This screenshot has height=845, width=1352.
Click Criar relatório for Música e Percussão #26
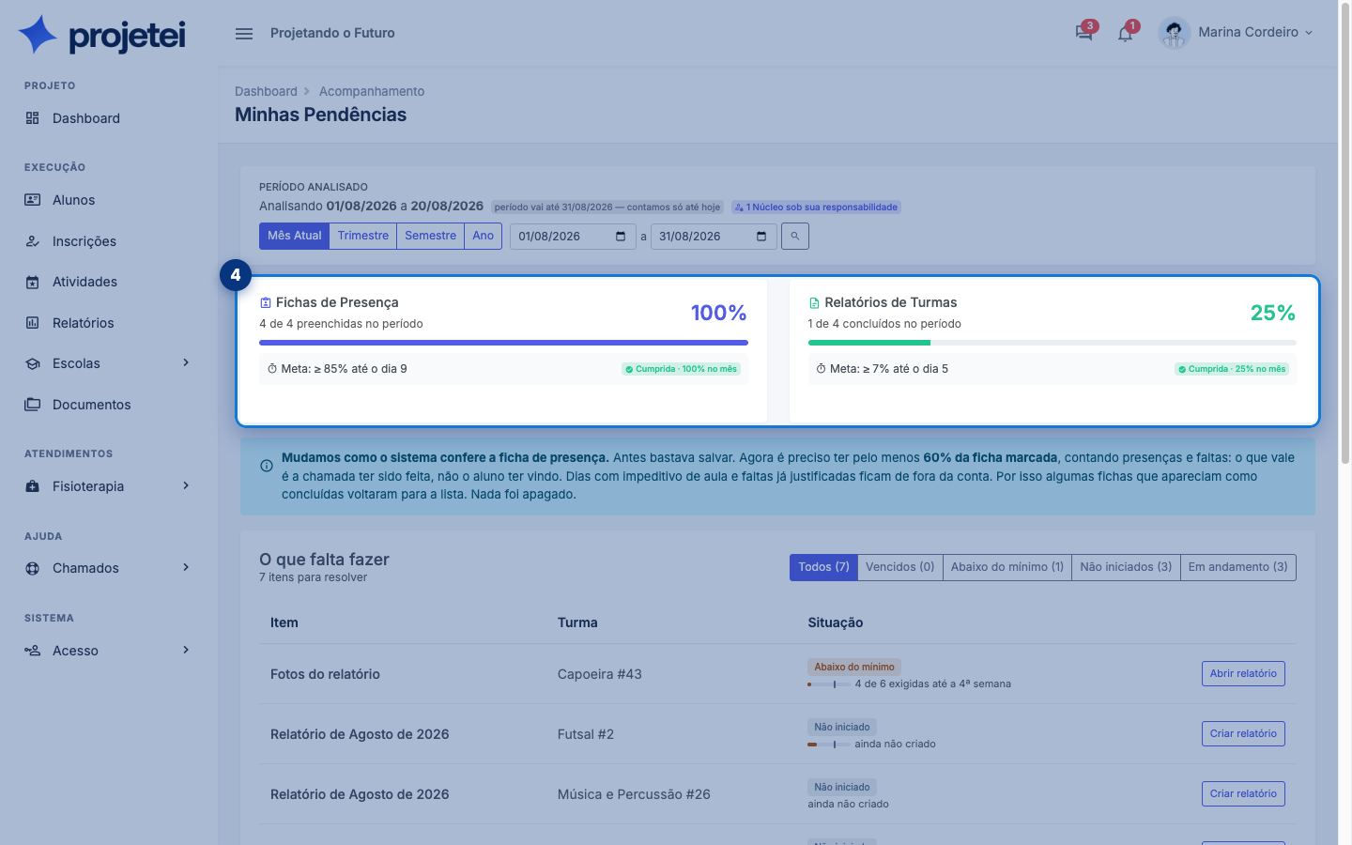pyautogui.click(x=1243, y=793)
